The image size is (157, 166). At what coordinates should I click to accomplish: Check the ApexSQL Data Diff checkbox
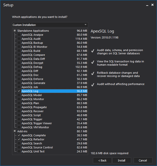[x=19, y=59]
